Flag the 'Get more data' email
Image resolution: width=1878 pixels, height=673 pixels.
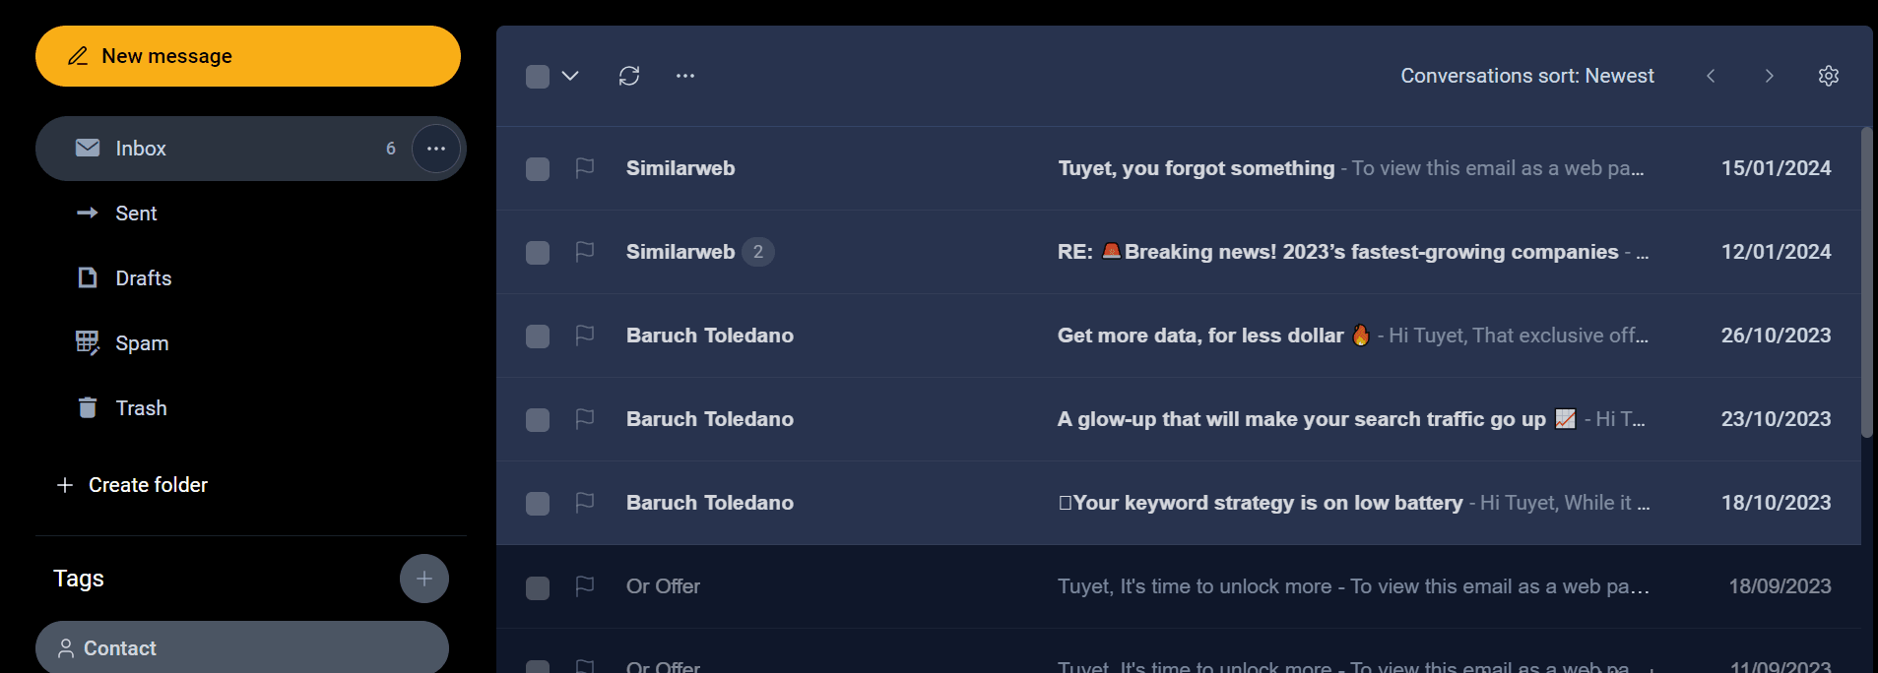tap(584, 336)
